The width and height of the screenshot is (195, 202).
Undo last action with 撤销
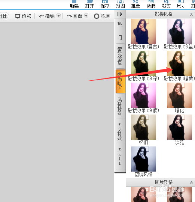click(x=47, y=16)
